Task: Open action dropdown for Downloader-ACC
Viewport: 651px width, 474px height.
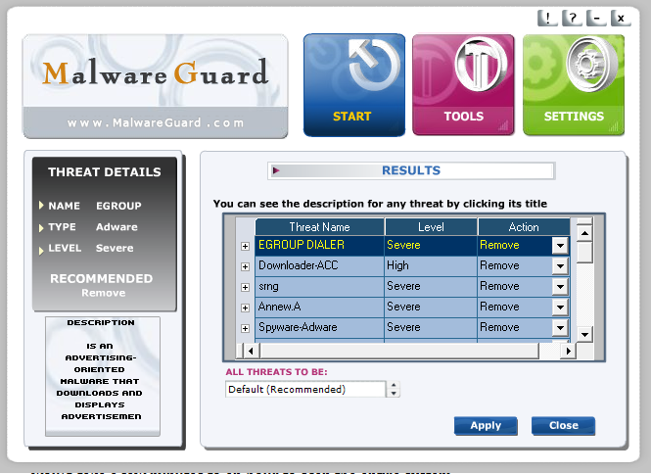Action: (560, 265)
